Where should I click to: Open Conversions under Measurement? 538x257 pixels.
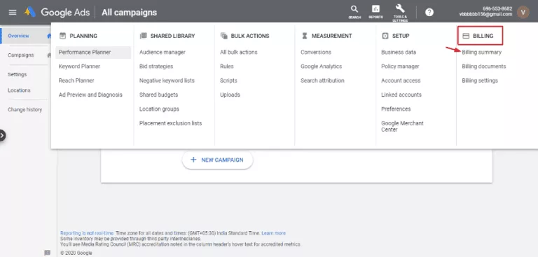click(x=316, y=52)
